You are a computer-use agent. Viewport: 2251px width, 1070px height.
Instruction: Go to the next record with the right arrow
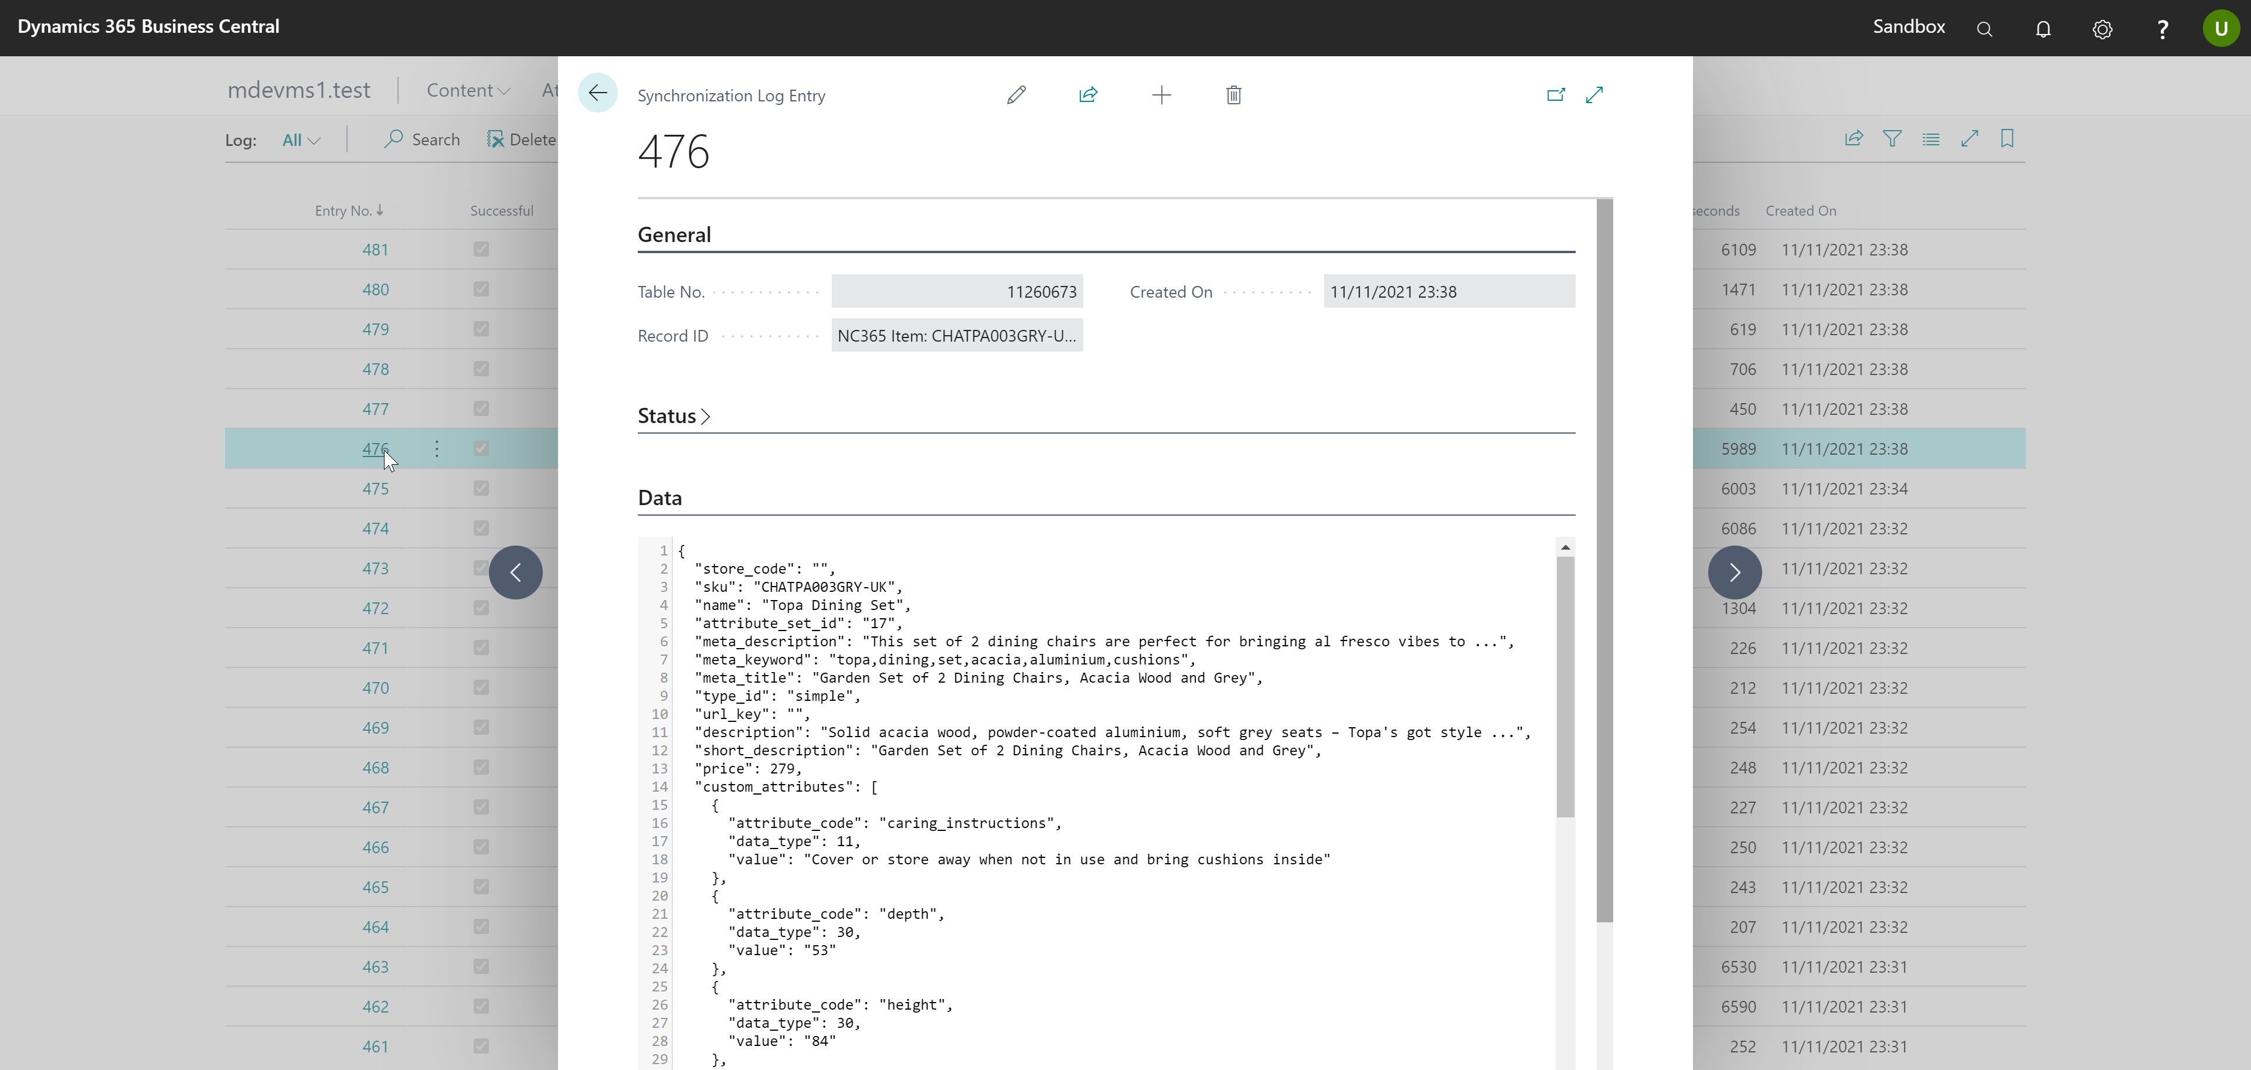(1735, 572)
